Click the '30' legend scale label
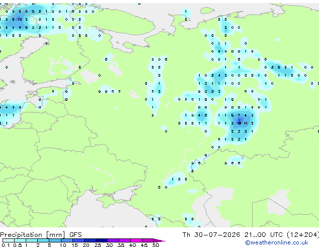The image size is (319, 247). 109,245
